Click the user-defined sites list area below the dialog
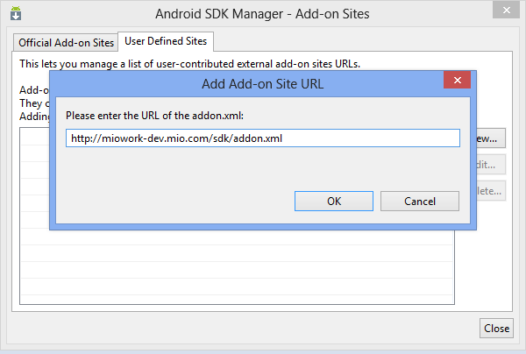Viewport: 526px width, 354px height. 237,267
